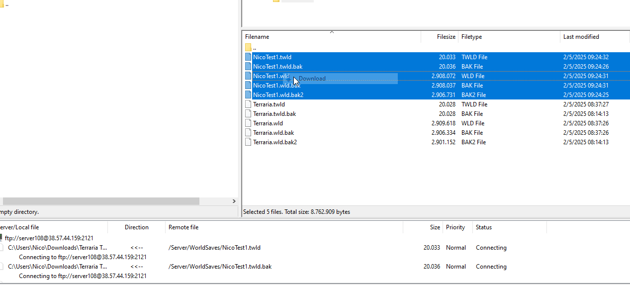Click the selected files total size status text

tap(296, 212)
